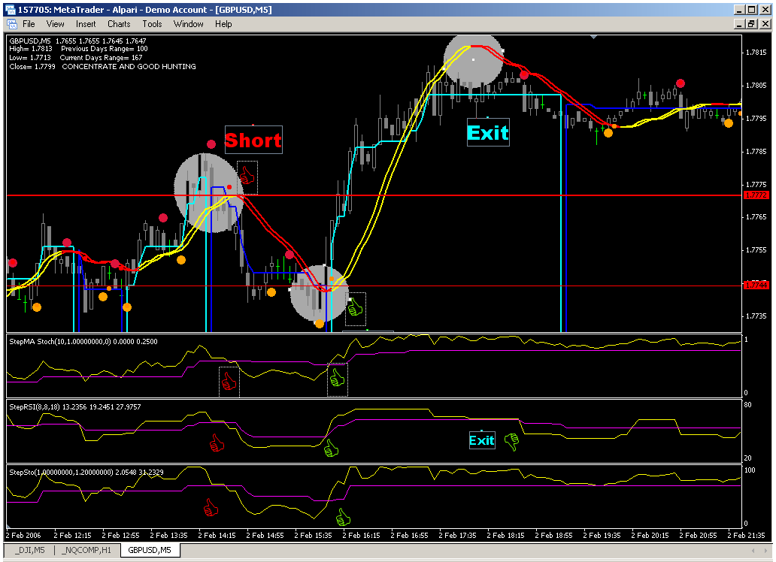Select green thumbs-up in StepRSI panel
Screen dimensions: 776x562
[331, 449]
